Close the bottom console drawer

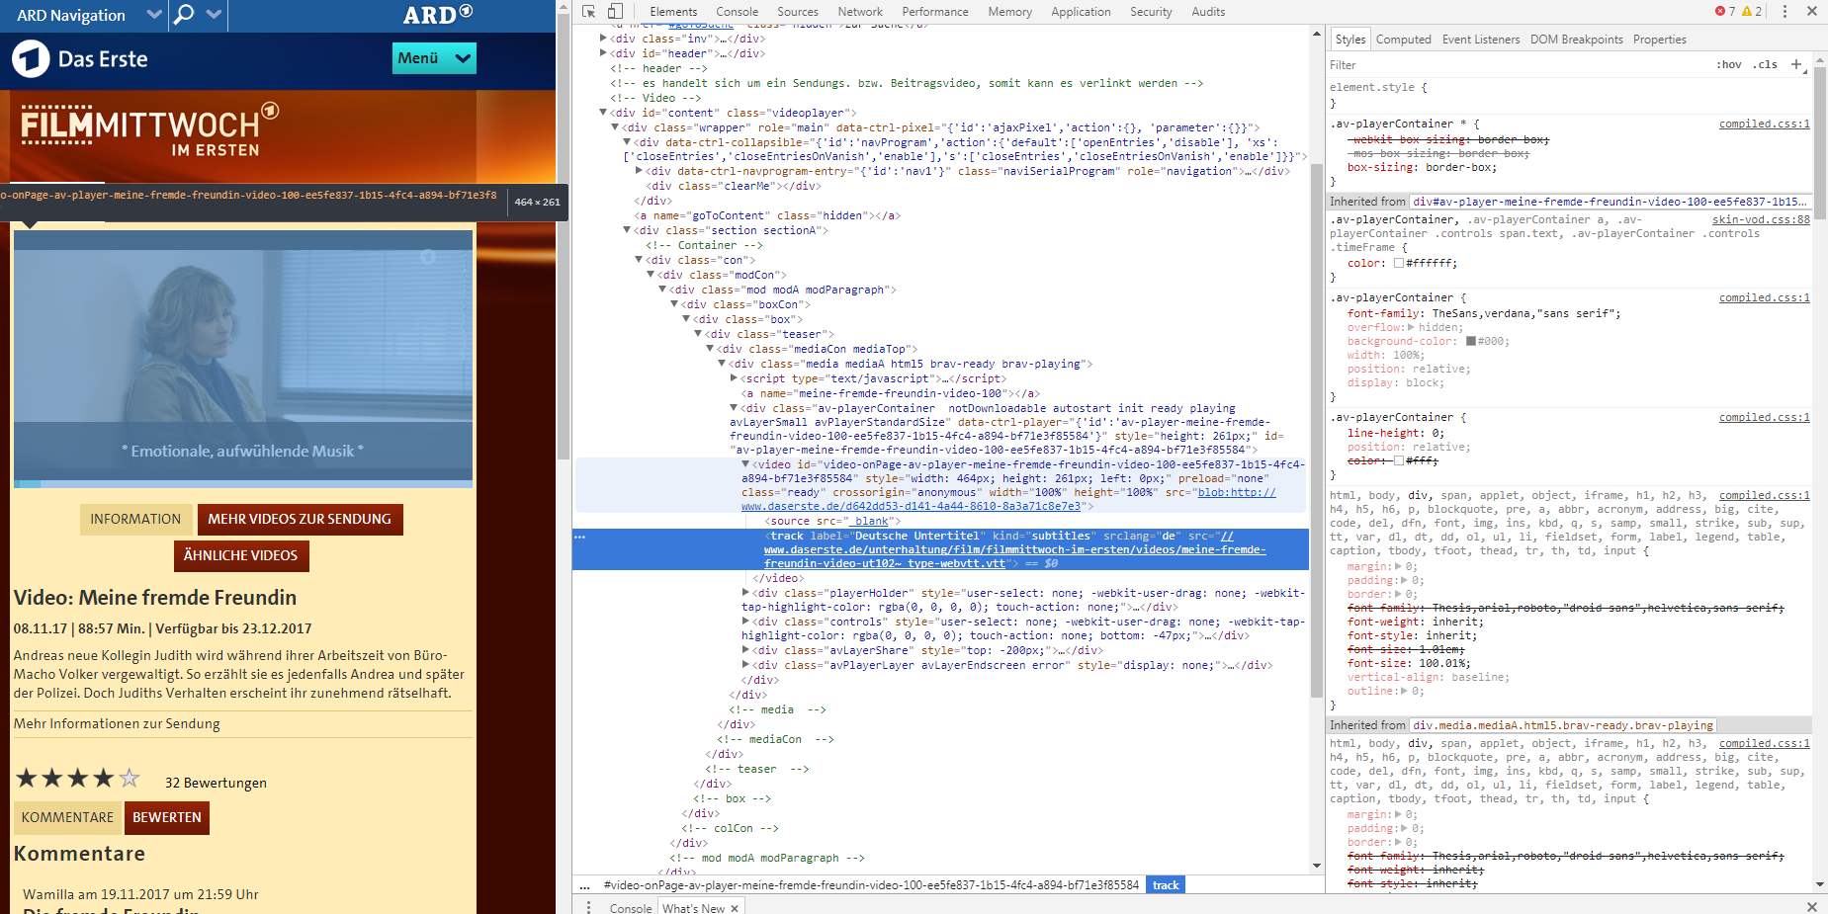coord(1812,907)
